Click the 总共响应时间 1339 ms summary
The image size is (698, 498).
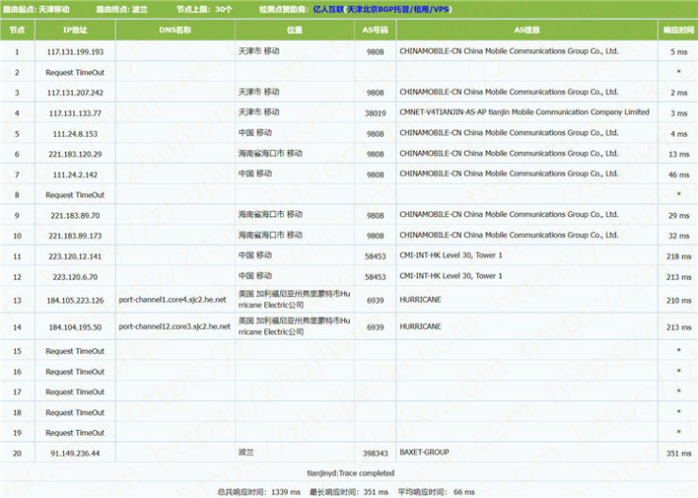(258, 491)
